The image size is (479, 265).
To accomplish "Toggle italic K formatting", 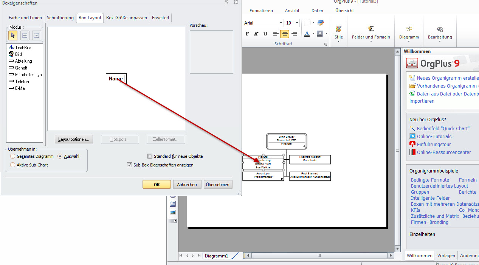I will [x=256, y=34].
